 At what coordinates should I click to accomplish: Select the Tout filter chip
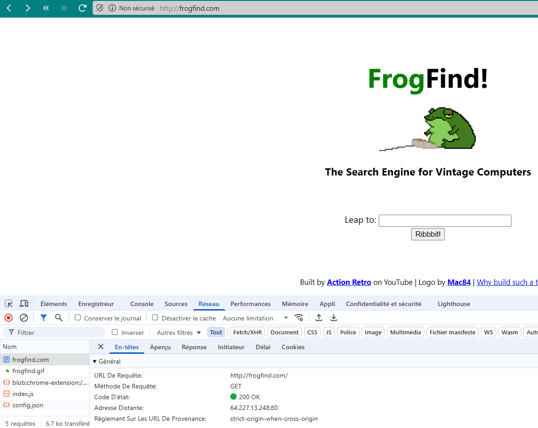click(x=216, y=332)
